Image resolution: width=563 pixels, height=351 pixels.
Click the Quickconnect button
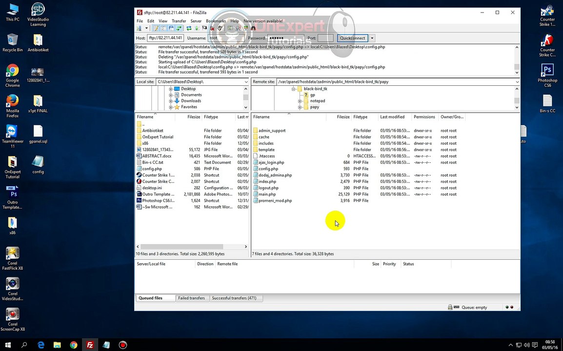click(x=353, y=38)
